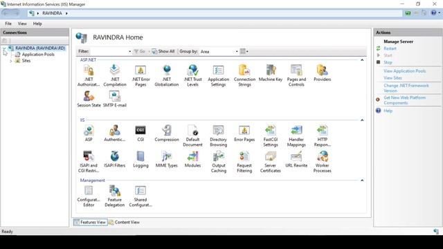Open Configuration Editor feature

[x=89, y=196]
